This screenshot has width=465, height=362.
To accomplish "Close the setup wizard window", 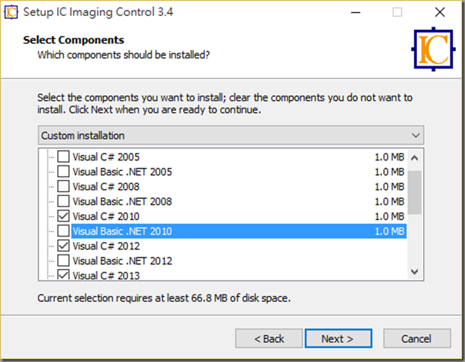I will [440, 13].
